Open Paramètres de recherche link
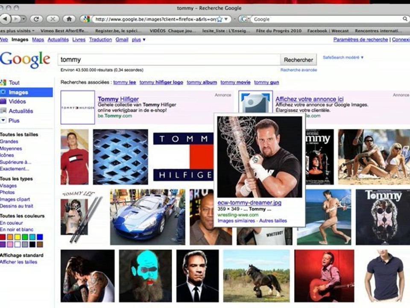Screen dimensions: 410x308 click(x=360, y=39)
